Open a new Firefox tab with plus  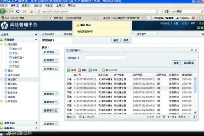coord(199,18)
